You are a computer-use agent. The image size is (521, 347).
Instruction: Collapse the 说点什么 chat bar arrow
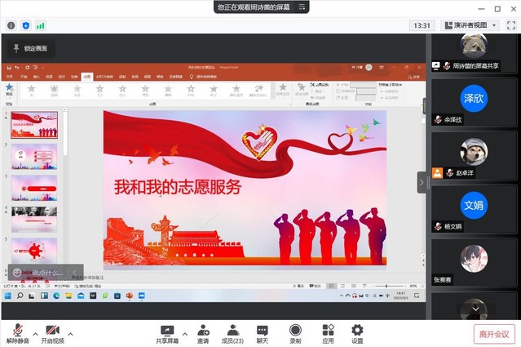click(x=75, y=273)
